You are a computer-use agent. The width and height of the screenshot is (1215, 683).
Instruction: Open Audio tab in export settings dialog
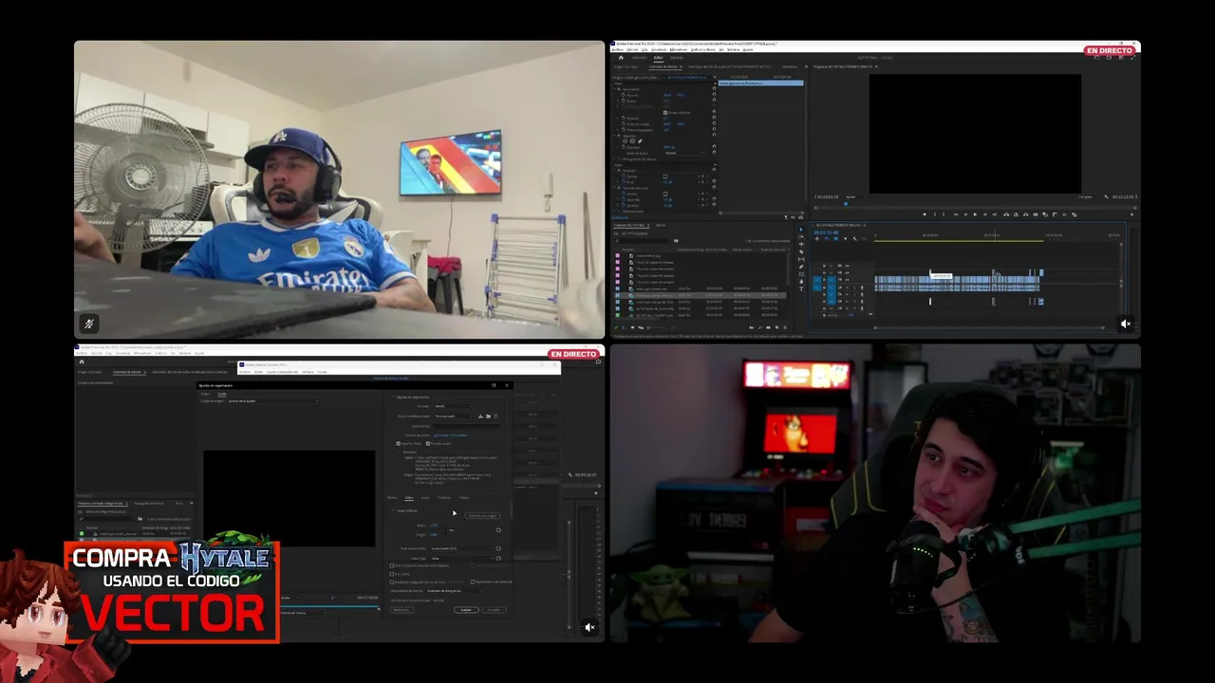click(x=425, y=497)
